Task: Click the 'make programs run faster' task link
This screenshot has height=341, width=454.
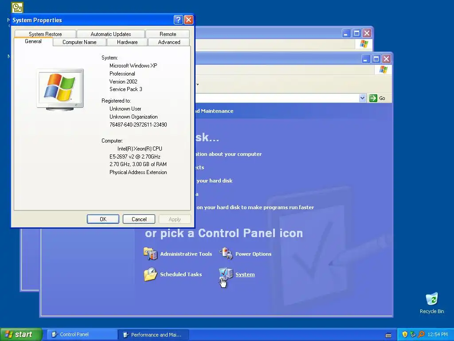Action: coord(255,207)
